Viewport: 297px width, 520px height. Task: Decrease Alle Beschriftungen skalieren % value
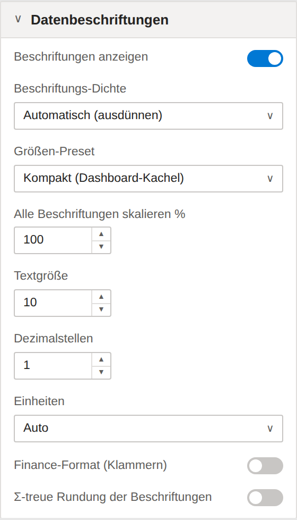[x=101, y=247]
